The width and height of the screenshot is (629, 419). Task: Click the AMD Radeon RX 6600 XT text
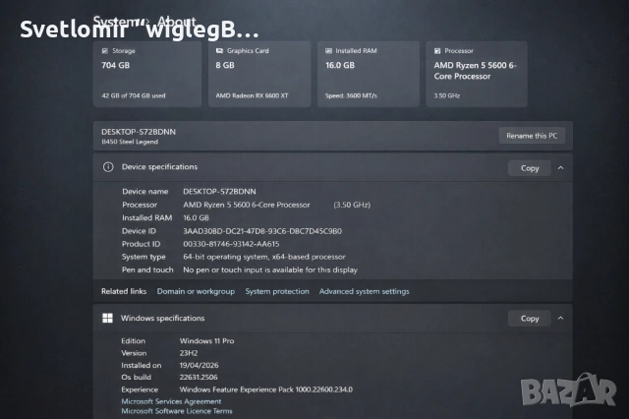252,95
